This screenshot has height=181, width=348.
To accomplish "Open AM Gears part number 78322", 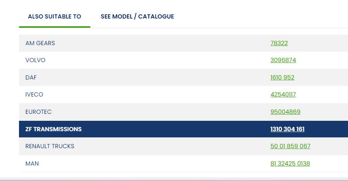I will click(x=279, y=43).
